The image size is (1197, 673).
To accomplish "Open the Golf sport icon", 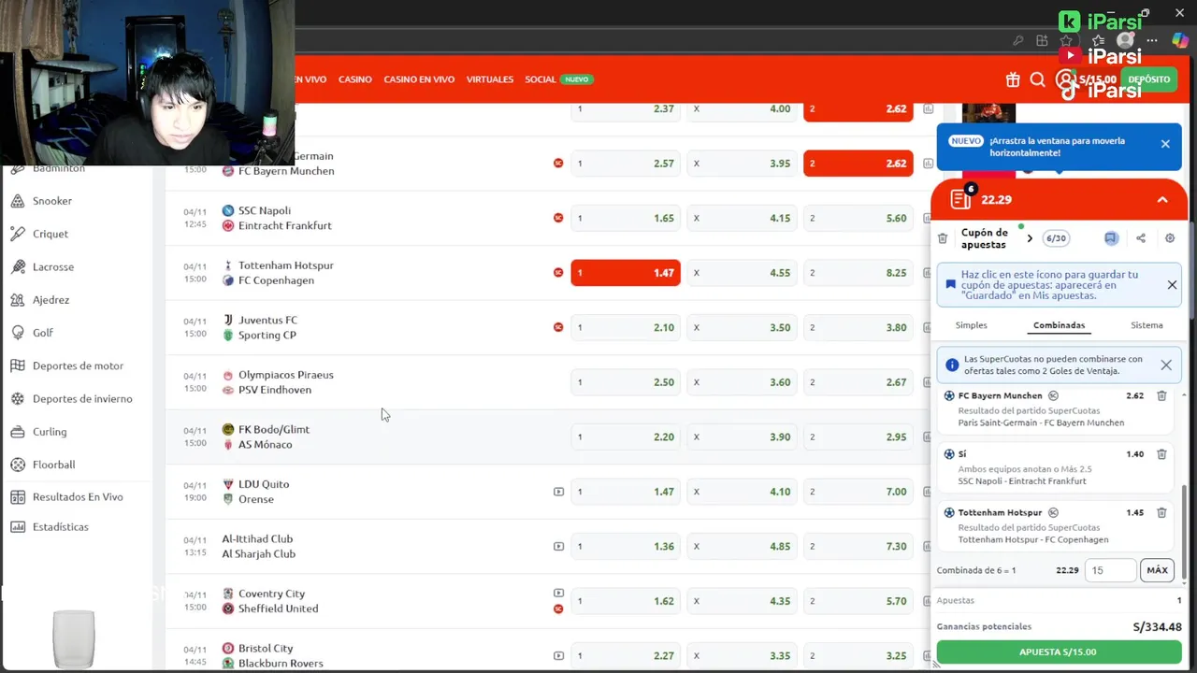I will pos(18,333).
